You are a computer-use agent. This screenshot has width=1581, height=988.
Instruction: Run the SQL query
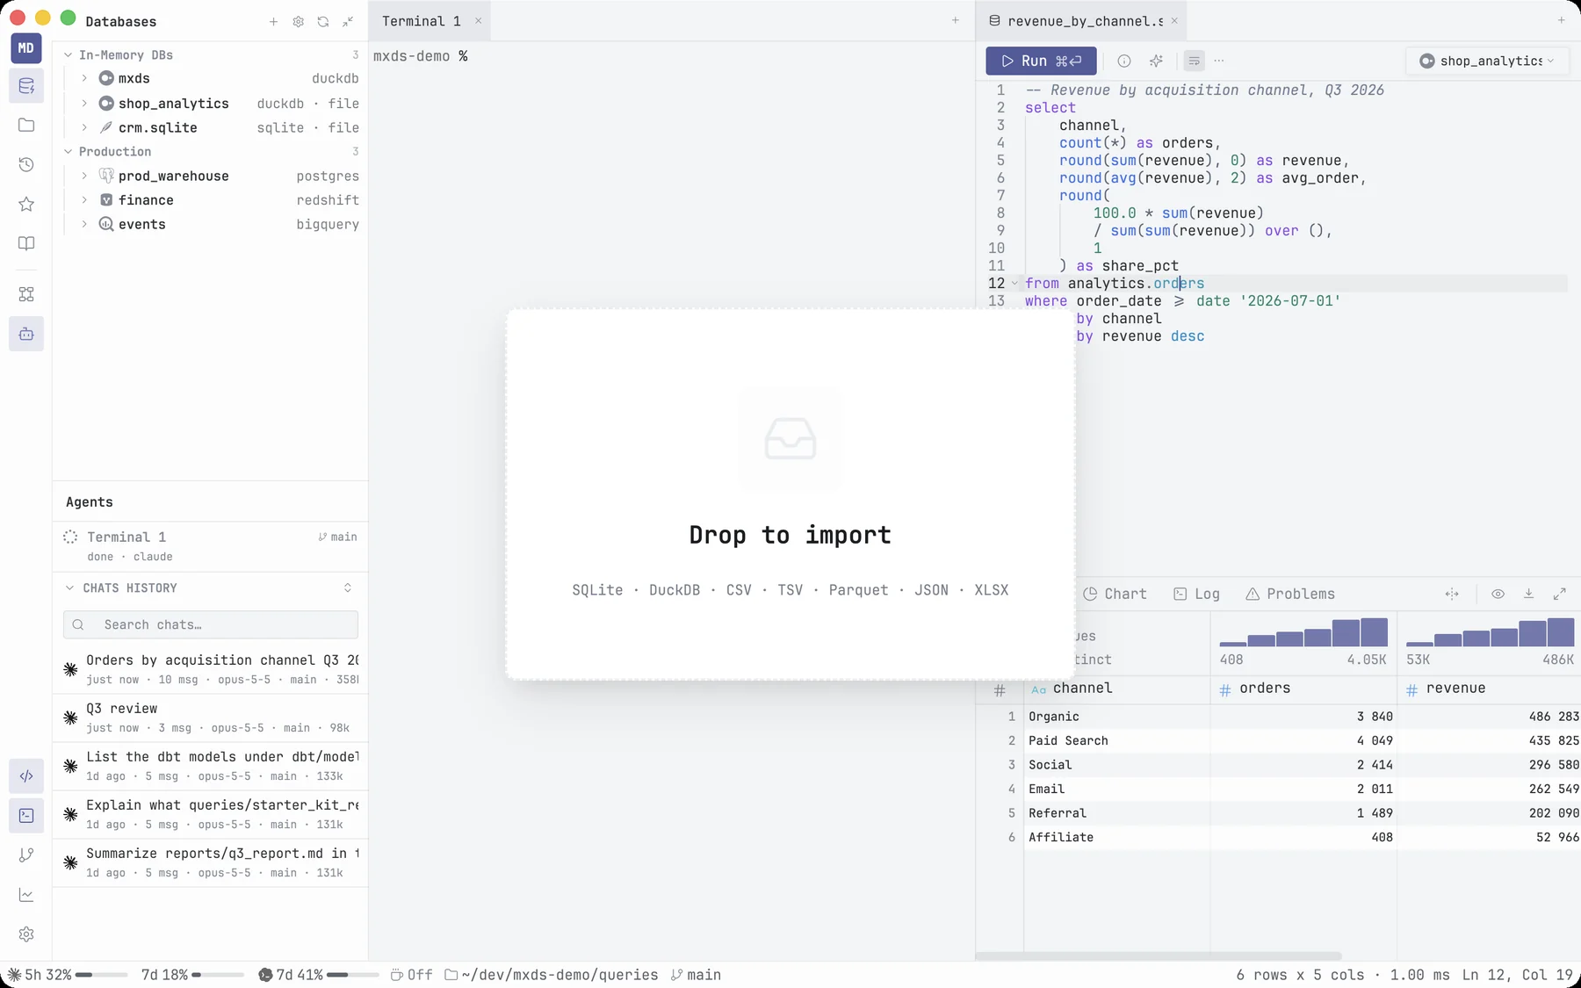click(x=1041, y=61)
